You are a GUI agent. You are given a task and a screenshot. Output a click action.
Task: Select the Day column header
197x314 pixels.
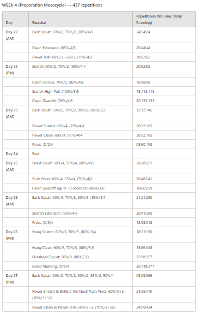[16, 19]
